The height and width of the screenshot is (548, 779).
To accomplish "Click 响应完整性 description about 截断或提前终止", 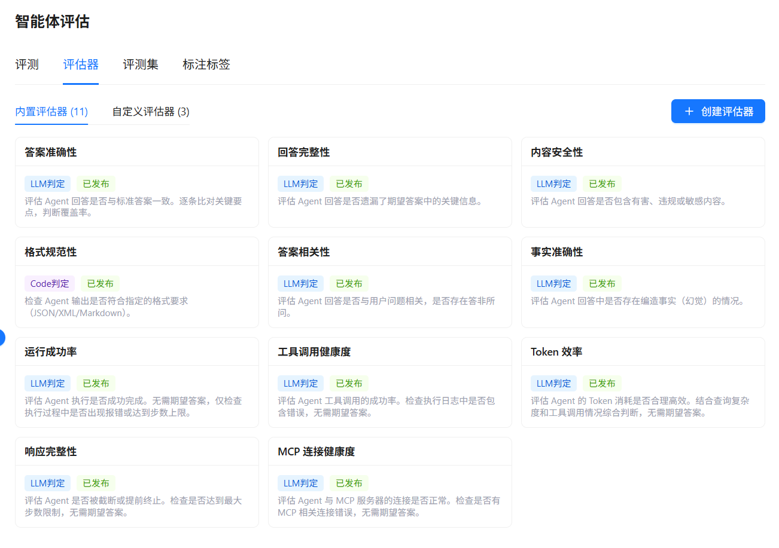I will tap(133, 506).
